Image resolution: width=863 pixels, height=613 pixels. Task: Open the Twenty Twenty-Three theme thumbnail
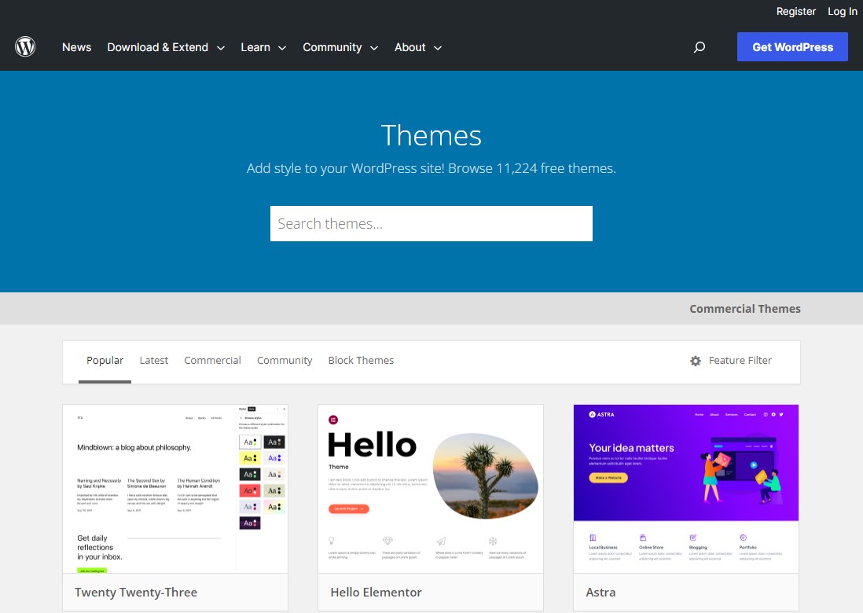pyautogui.click(x=175, y=489)
